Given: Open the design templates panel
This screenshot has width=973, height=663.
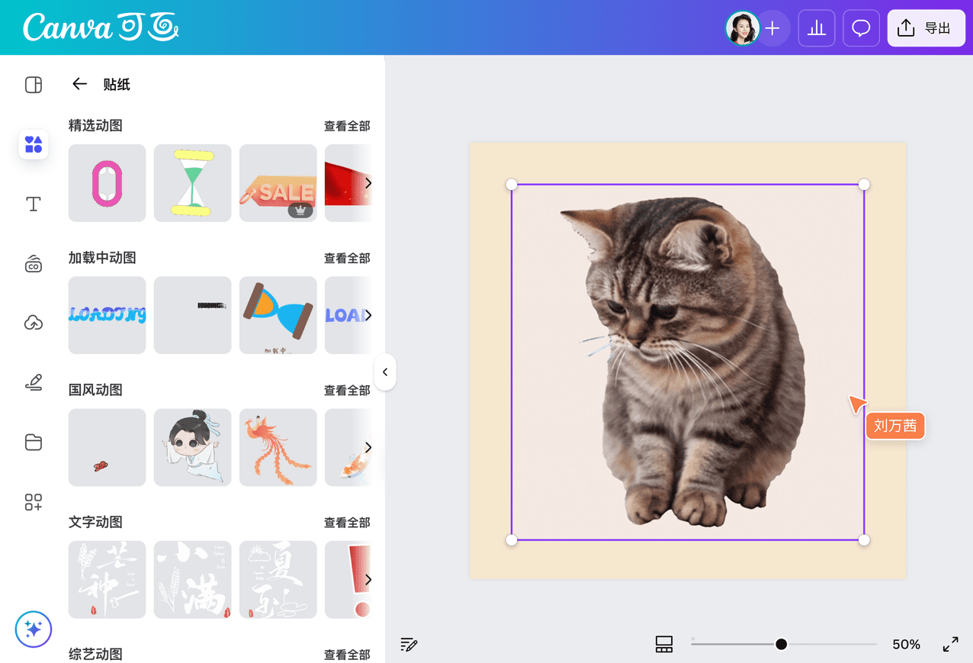Looking at the screenshot, I should click(33, 85).
